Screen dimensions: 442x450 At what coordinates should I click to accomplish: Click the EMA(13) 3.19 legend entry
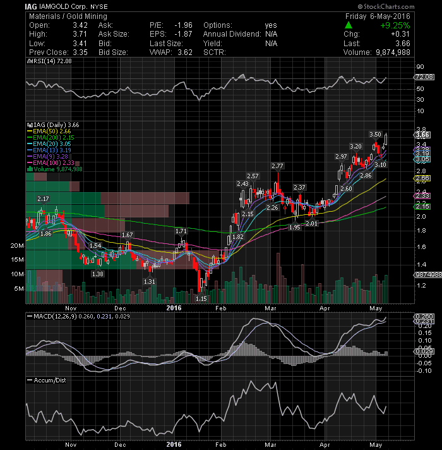coord(52,150)
